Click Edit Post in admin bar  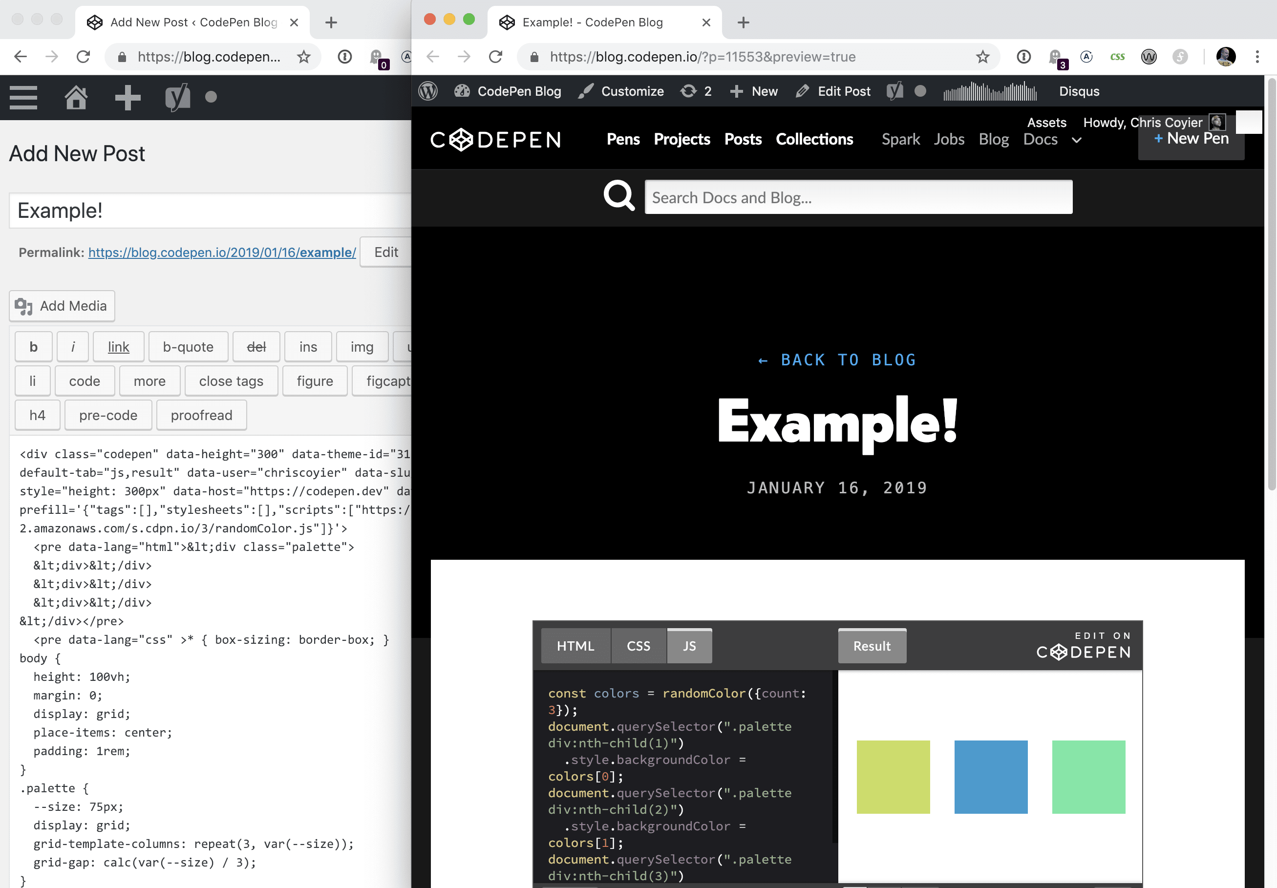(x=832, y=91)
